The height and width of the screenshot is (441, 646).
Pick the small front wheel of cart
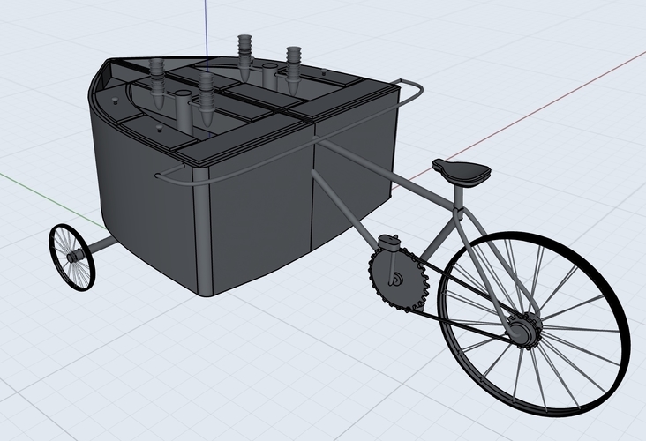point(72,258)
